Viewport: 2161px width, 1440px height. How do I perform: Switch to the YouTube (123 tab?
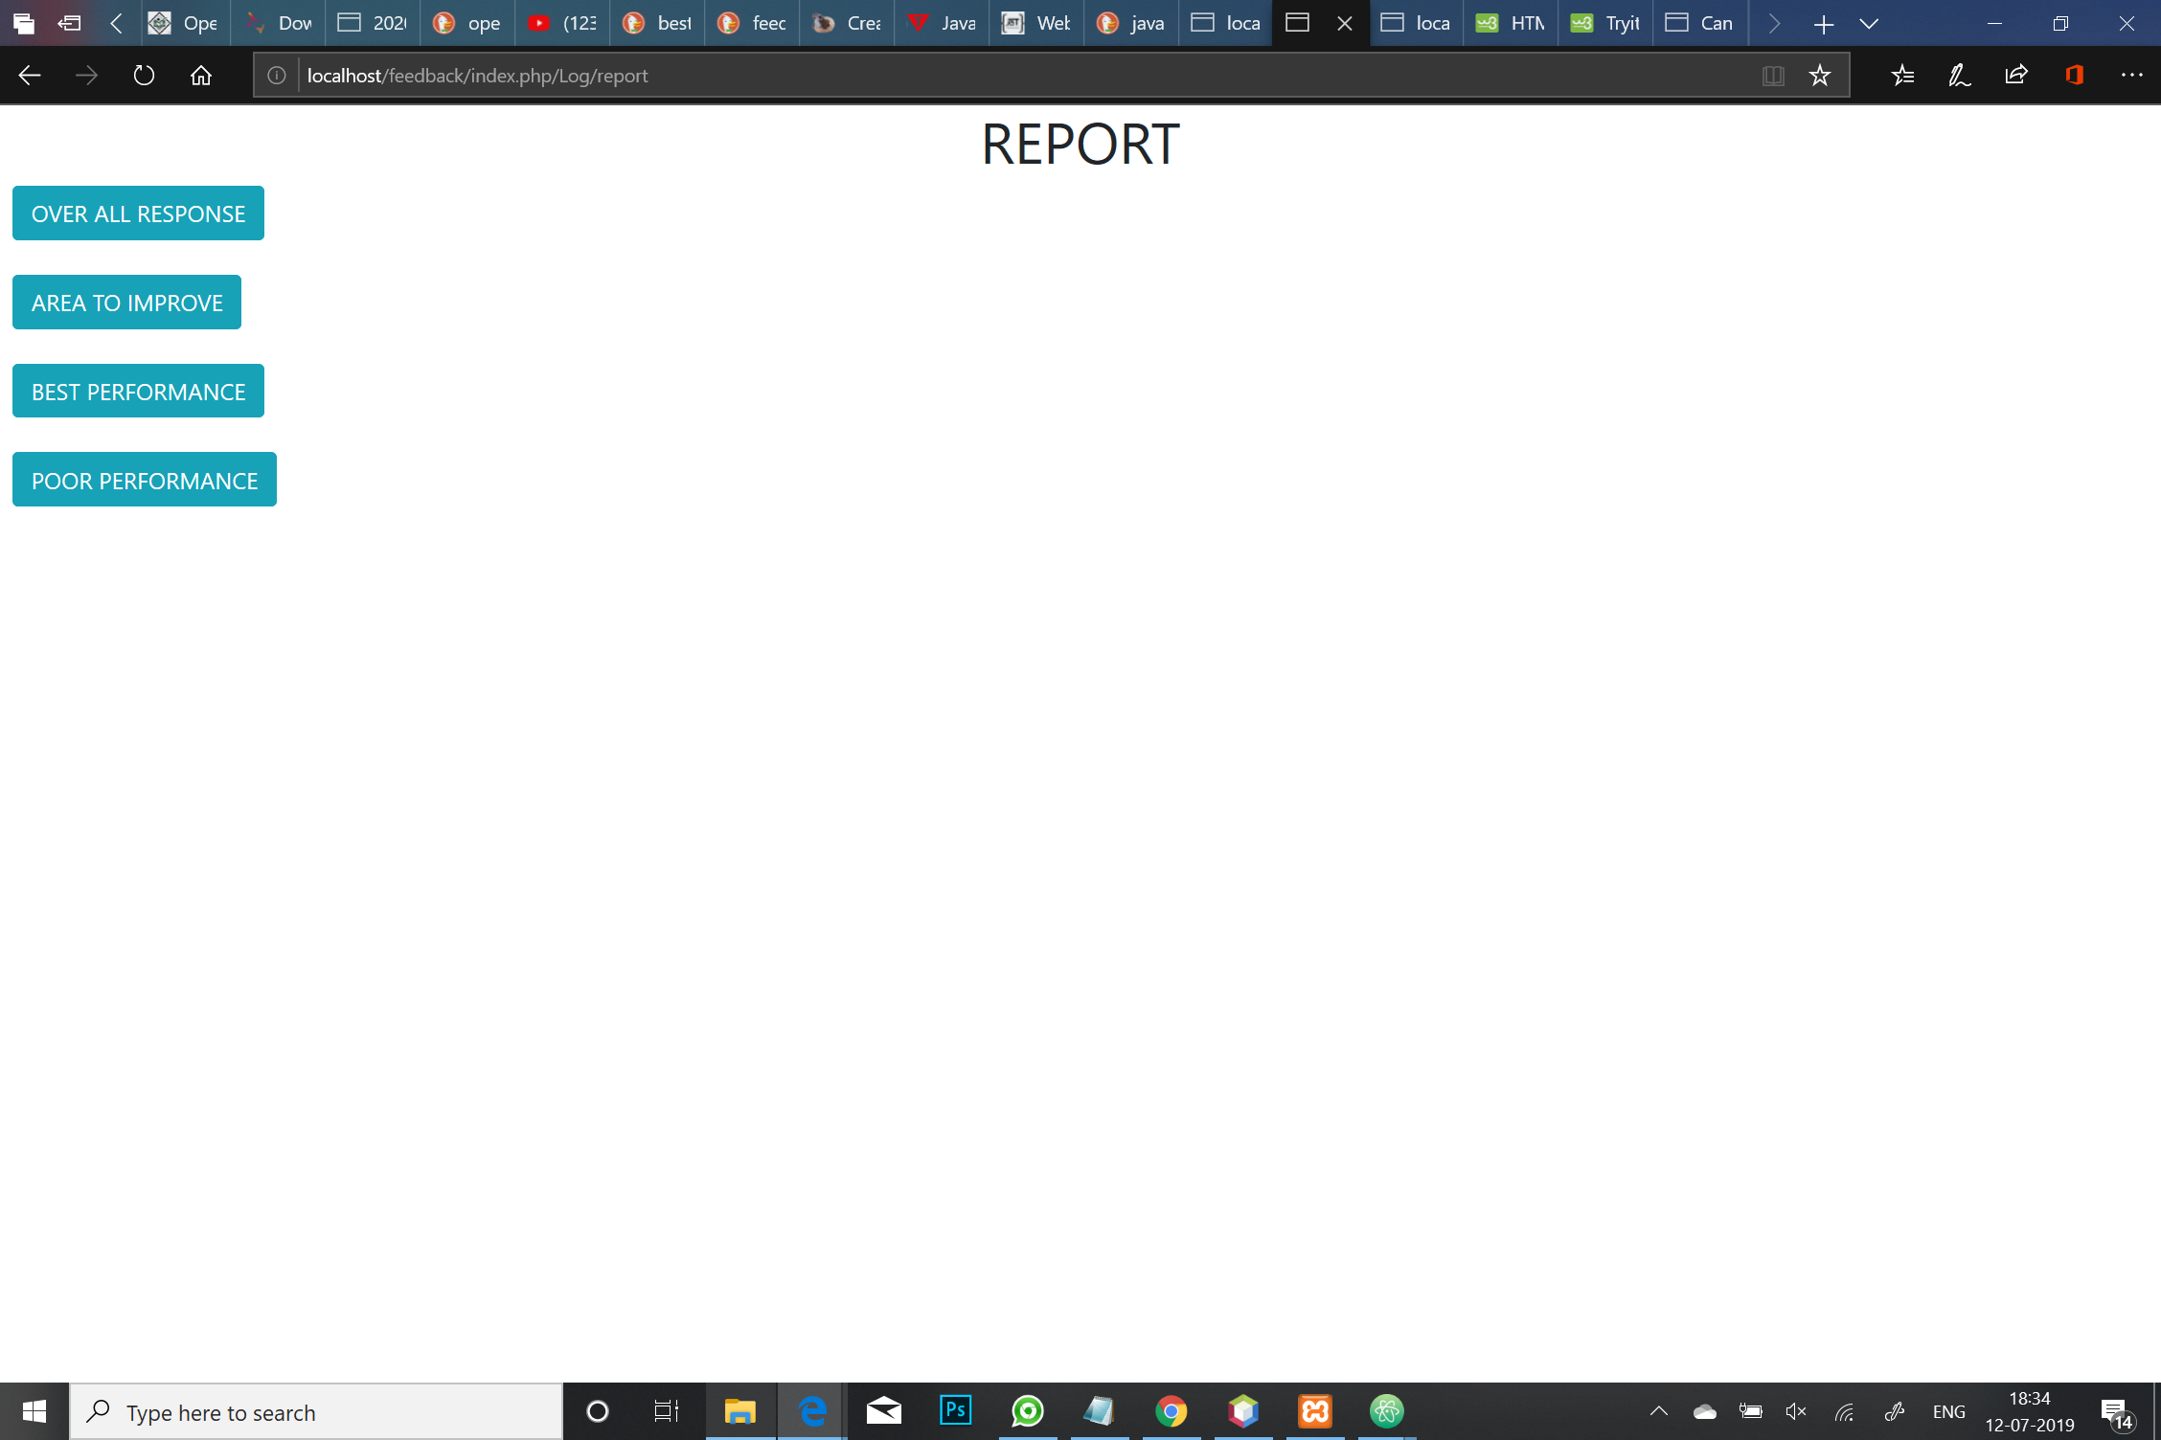563,23
